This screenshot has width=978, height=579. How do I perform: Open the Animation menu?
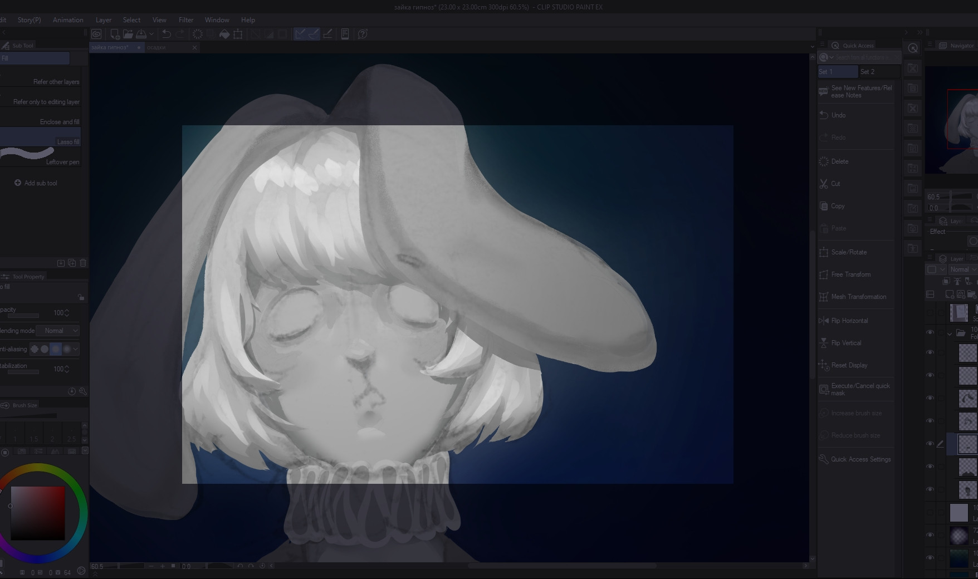68,19
